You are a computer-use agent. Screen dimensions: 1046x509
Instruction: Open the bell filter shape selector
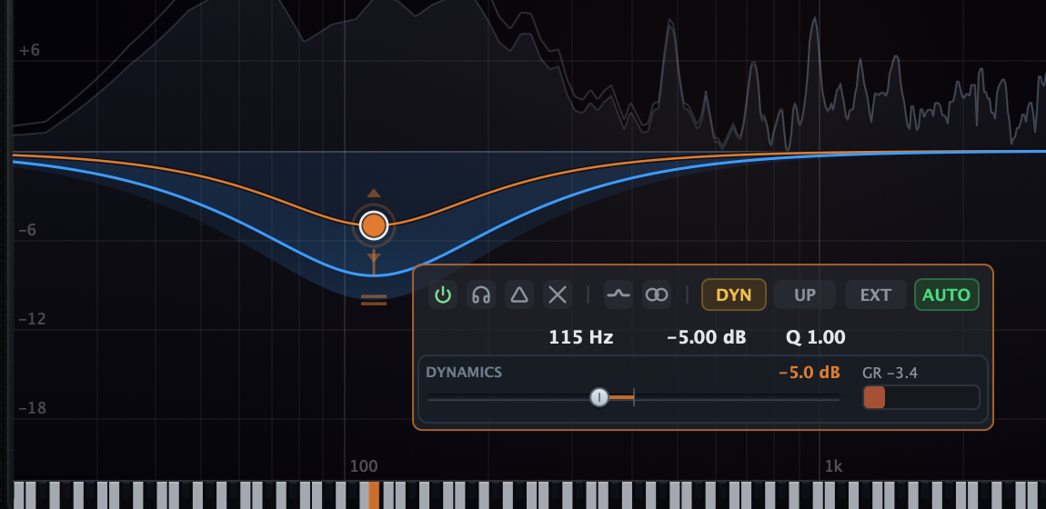click(x=619, y=294)
